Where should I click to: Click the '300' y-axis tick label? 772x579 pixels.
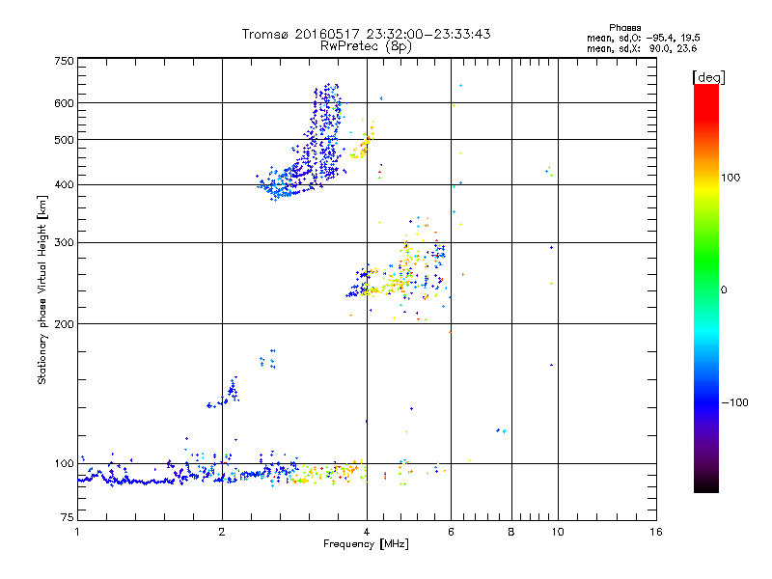[x=64, y=243]
